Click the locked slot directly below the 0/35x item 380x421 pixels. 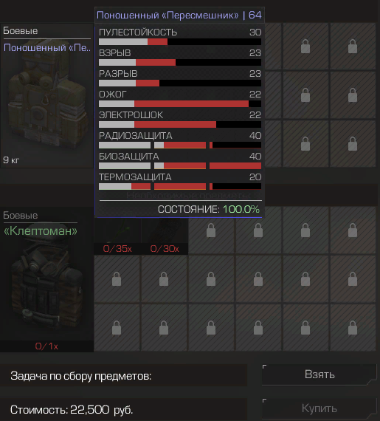point(117,279)
